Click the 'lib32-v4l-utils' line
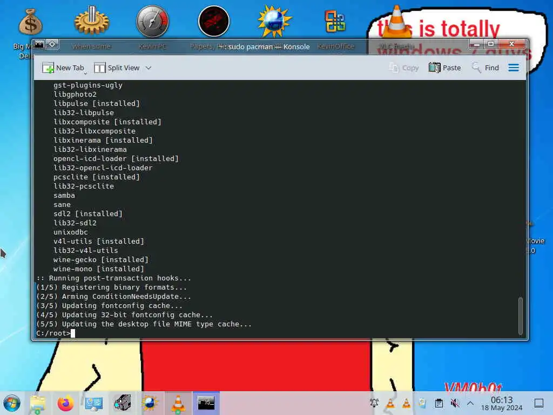Image resolution: width=553 pixels, height=415 pixels. [x=86, y=250]
